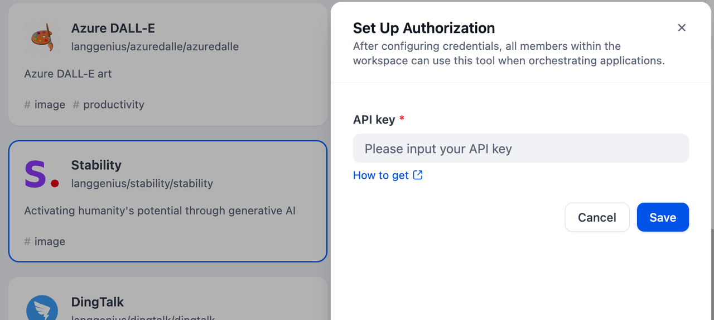This screenshot has width=714, height=320.
Task: Click the purple Stability 'S.' logo
Action: (42, 174)
